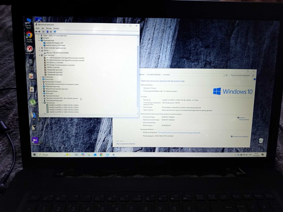Viewport: 283px width, 212px height.
Task: Click the Змінити ключ продукту link
Action: 240,137
